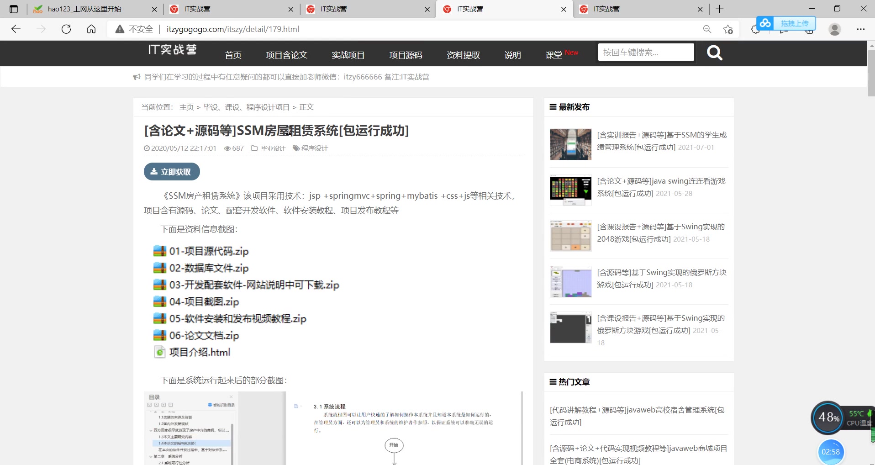Viewport: 875px width, 465px height.
Task: Open [含源码等]基于Swing俄罗斯方块 article link
Action: (x=662, y=279)
